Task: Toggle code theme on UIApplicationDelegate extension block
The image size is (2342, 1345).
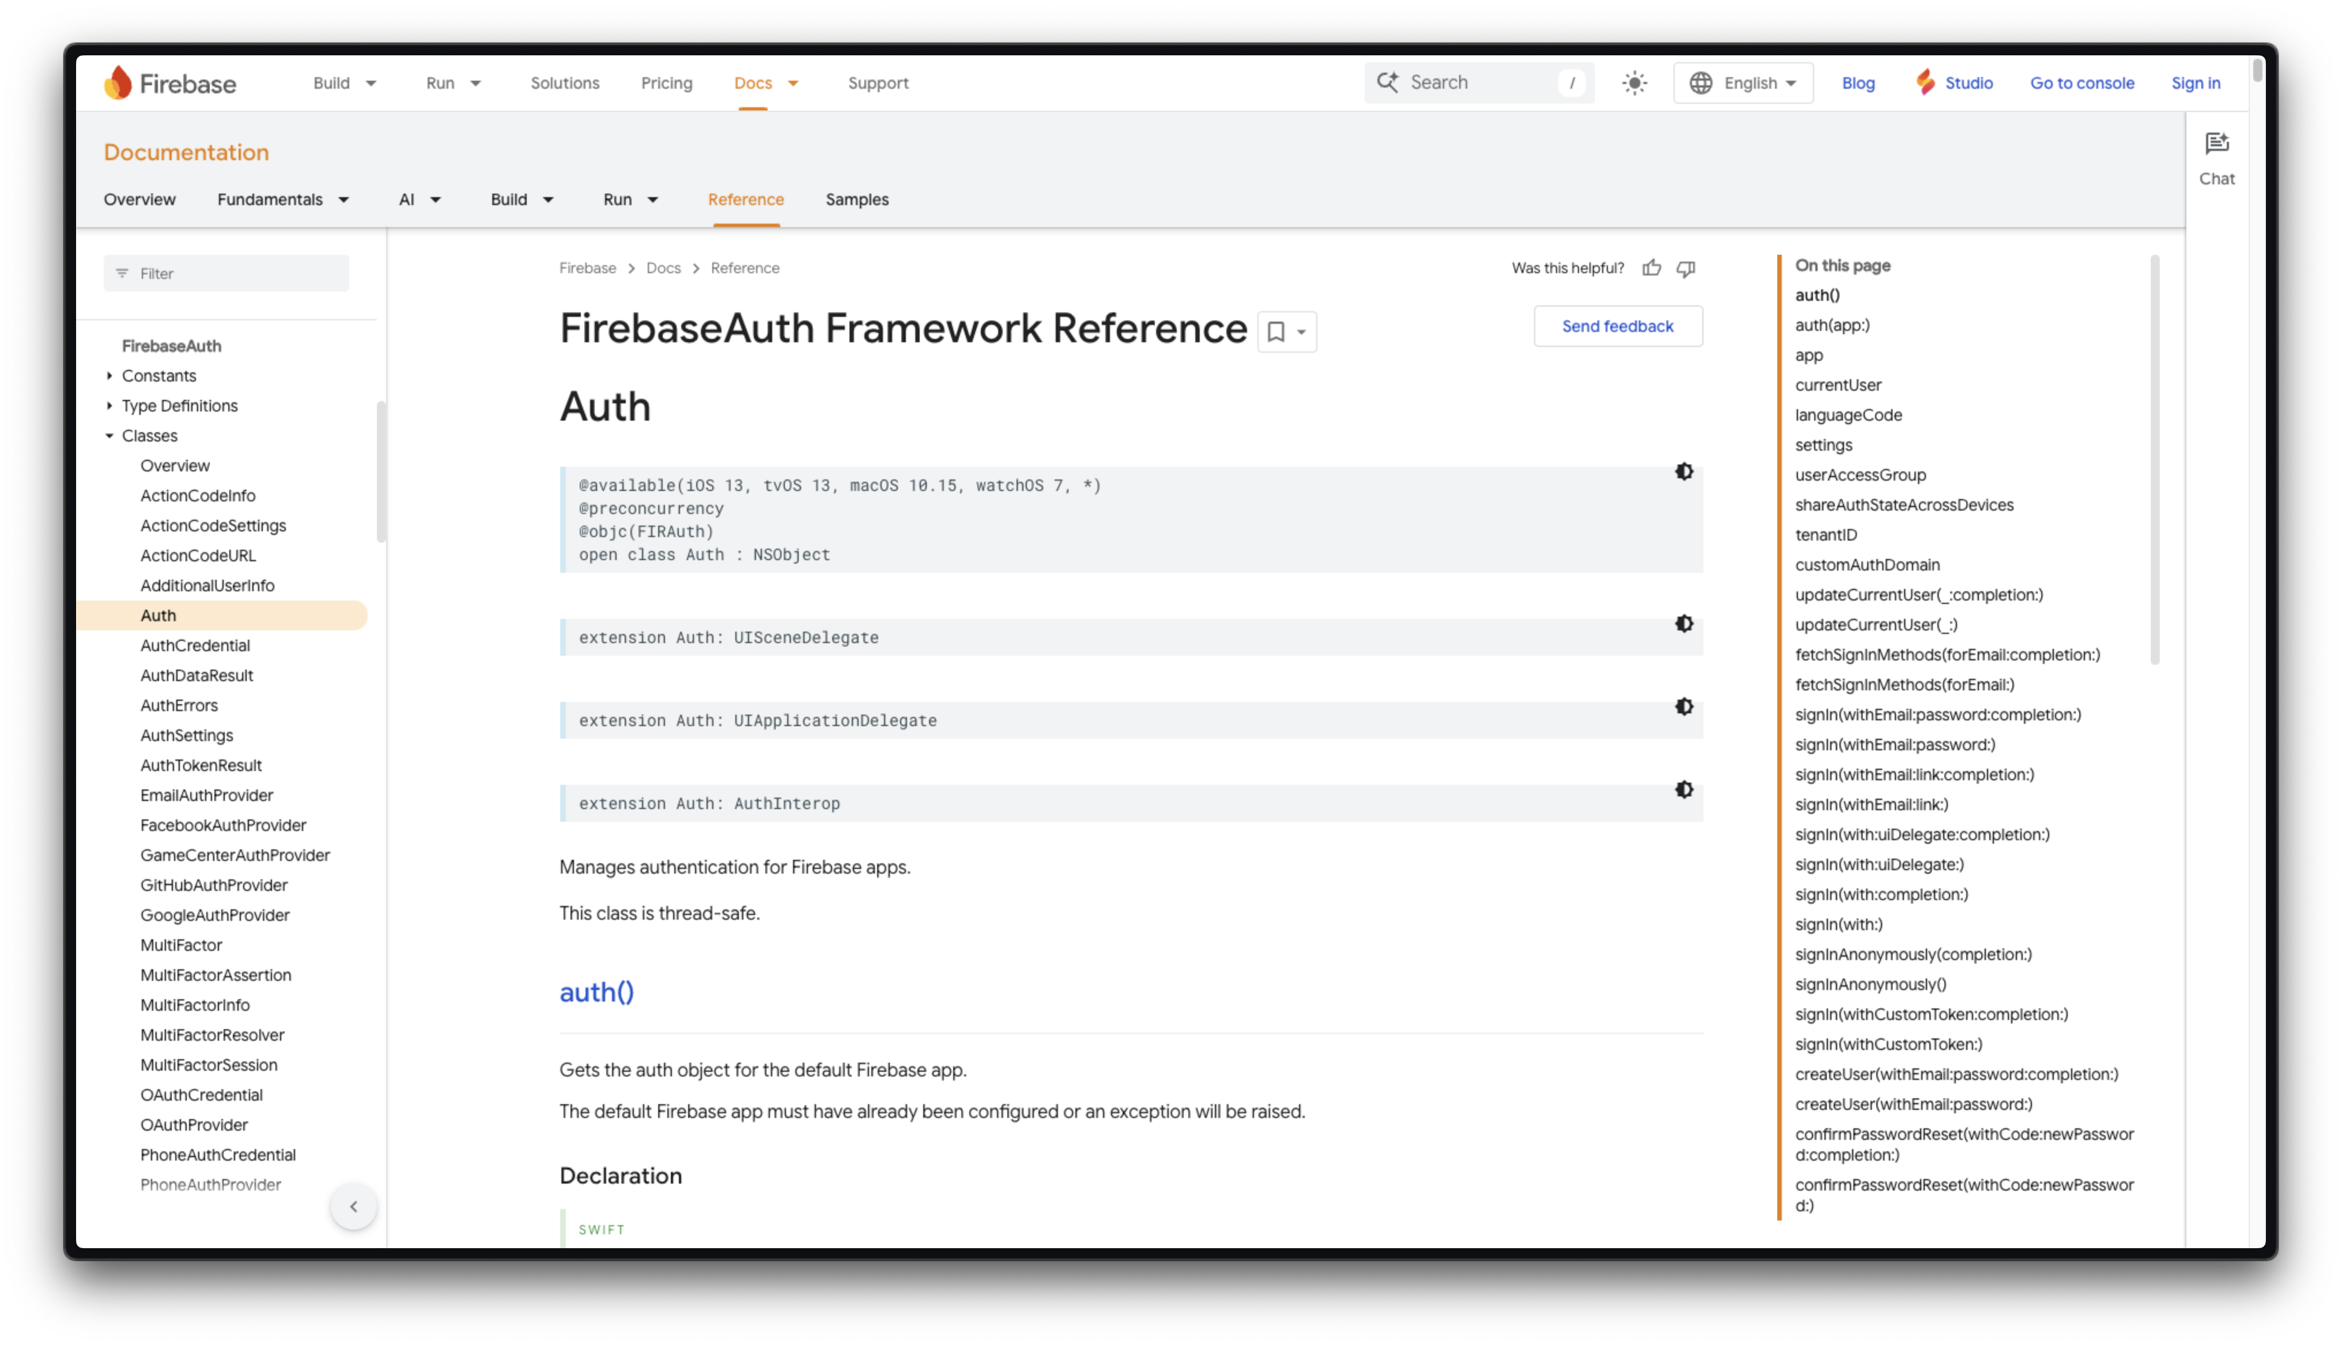Action: tap(1684, 706)
